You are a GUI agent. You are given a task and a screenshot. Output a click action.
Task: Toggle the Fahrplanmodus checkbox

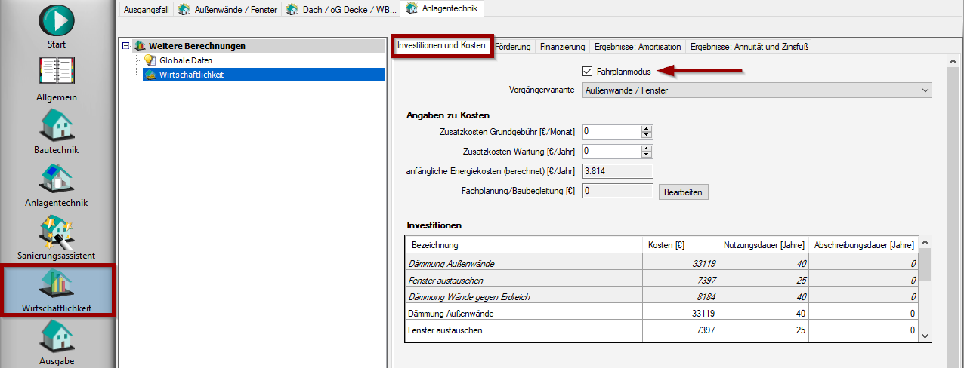(588, 72)
